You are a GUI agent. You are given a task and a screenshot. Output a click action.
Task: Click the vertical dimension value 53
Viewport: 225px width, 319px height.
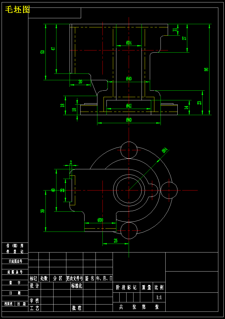[x=43, y=52]
